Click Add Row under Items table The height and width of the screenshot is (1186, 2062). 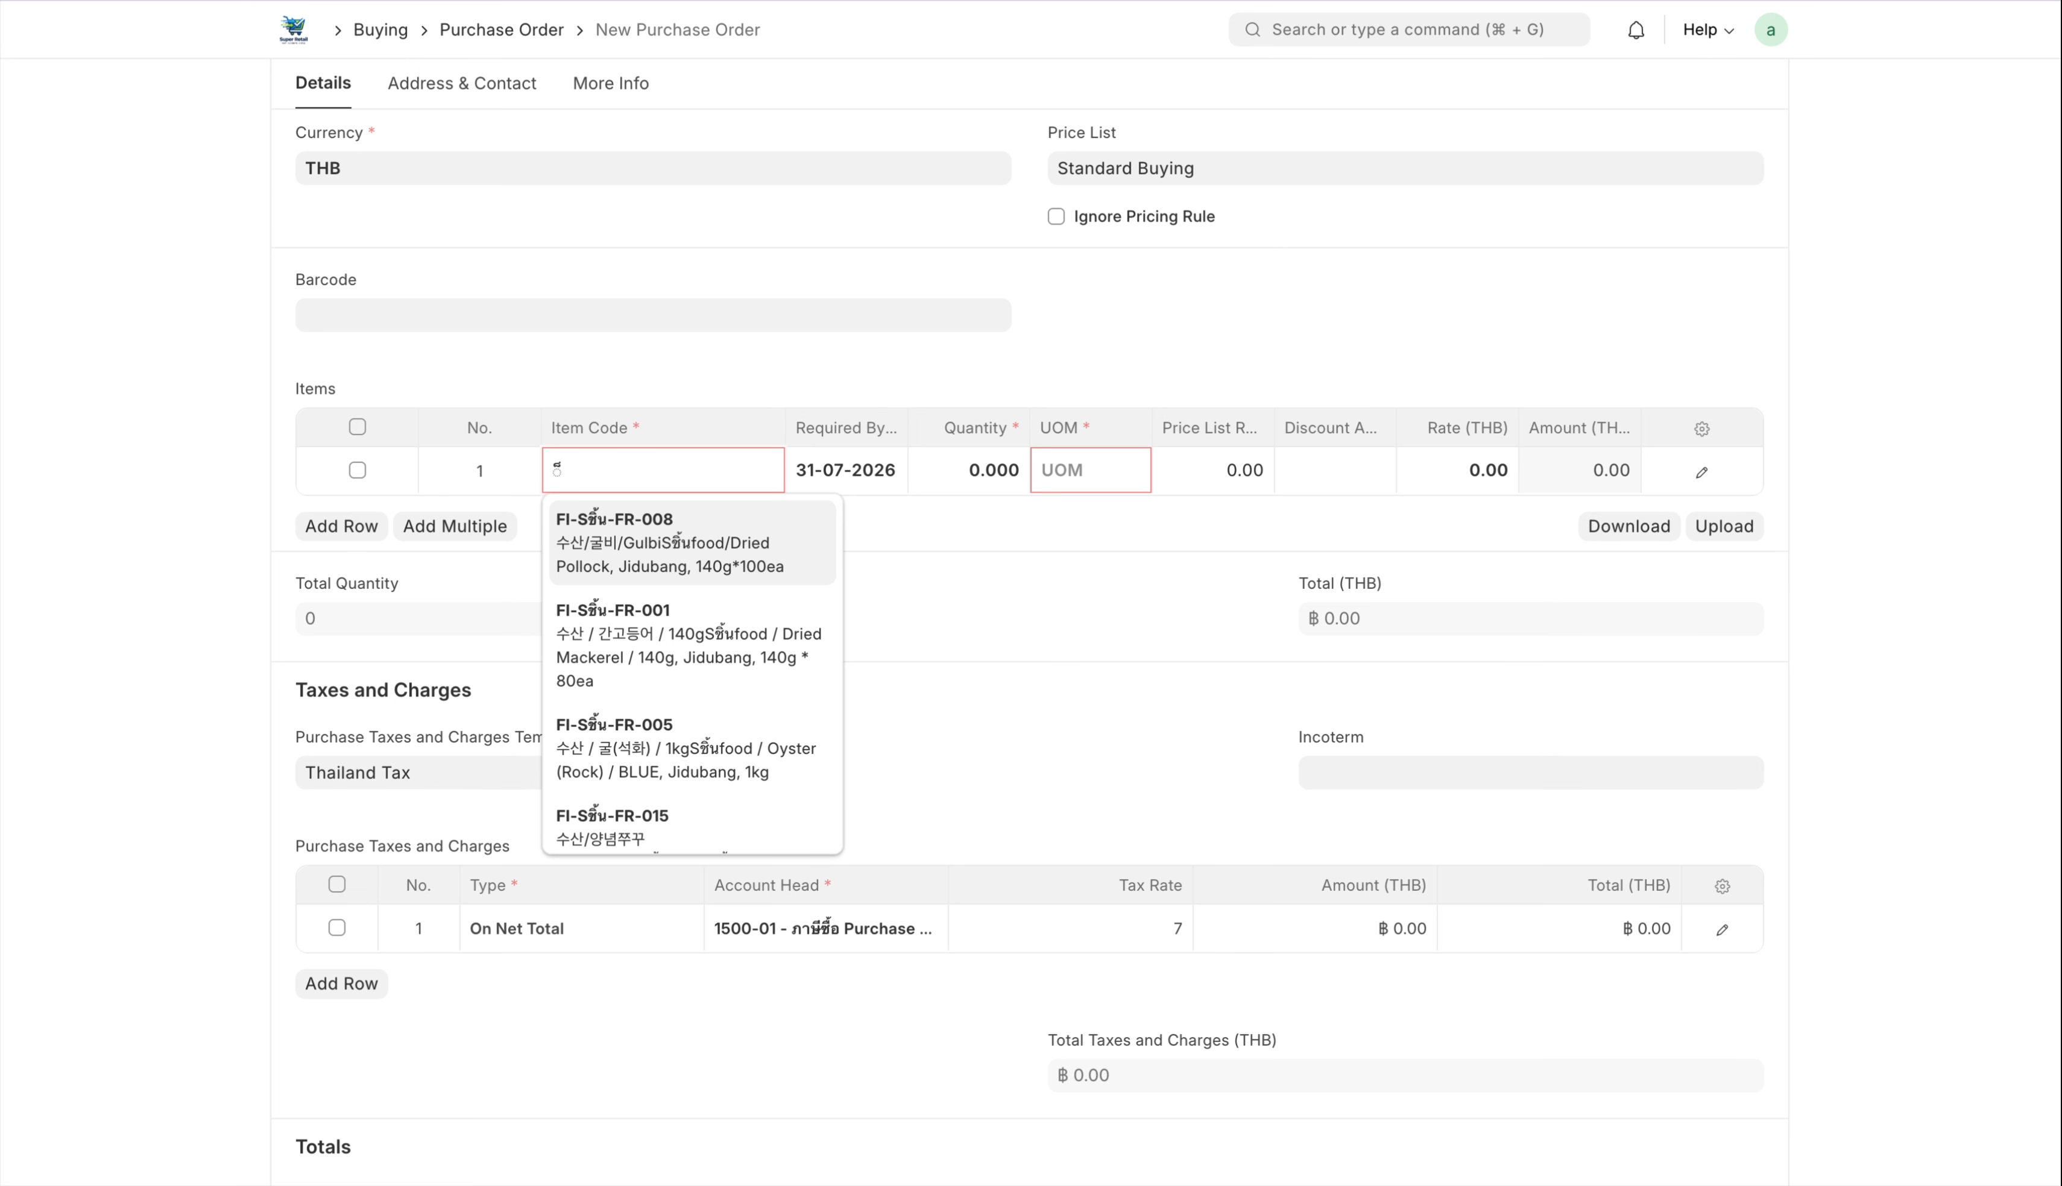[341, 526]
